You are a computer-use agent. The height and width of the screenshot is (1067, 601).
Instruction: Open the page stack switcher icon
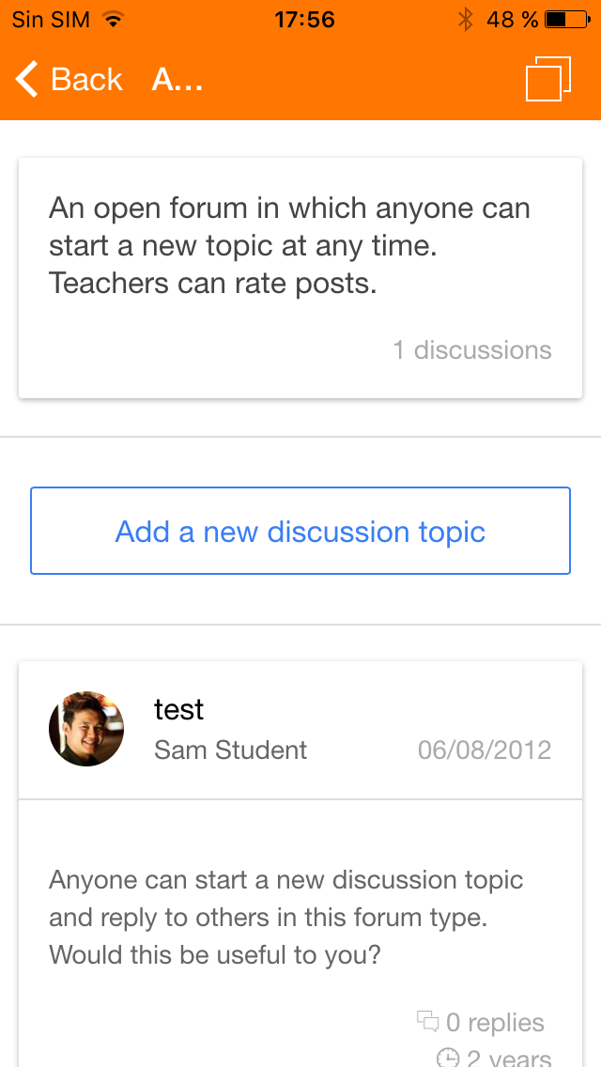coord(548,80)
